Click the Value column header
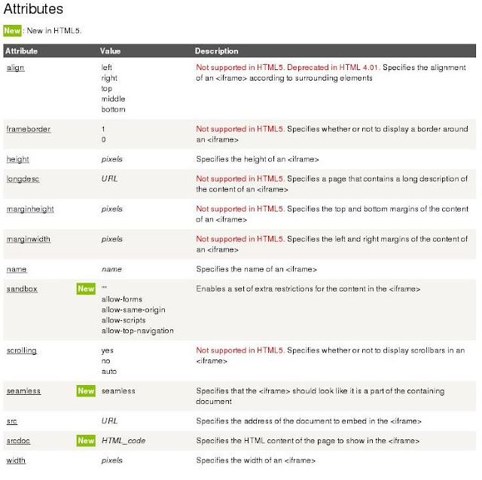The height and width of the screenshot is (480, 482). 110,51
